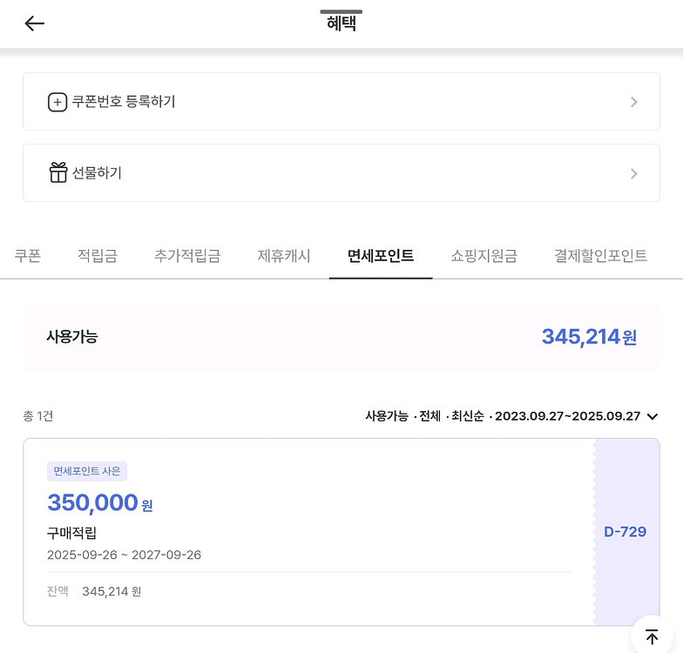Expand the filter dropdown arrow by date range
683x653 pixels.
[652, 416]
